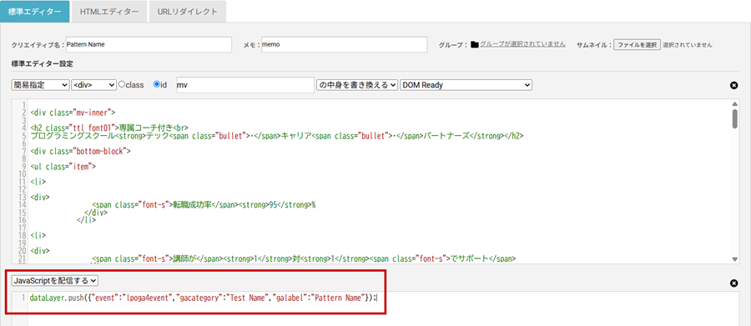Open the HTMLエディター tab
The height and width of the screenshot is (326, 751).
pyautogui.click(x=109, y=12)
